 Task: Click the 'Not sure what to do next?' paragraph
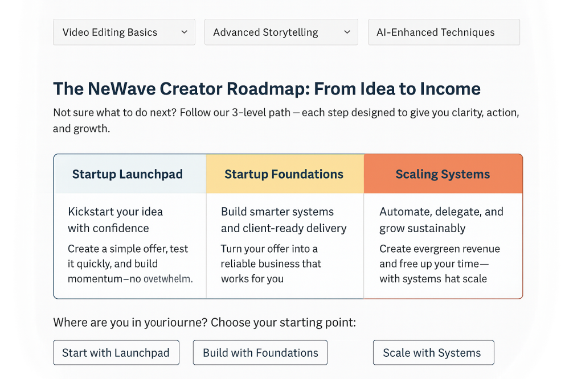click(x=285, y=120)
